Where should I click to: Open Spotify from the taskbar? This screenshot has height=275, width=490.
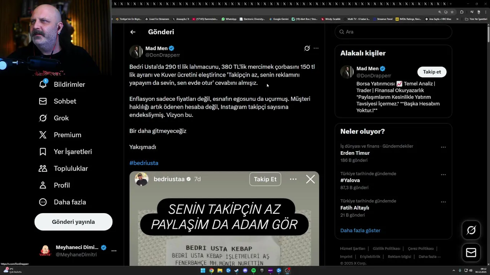pyautogui.click(x=253, y=270)
